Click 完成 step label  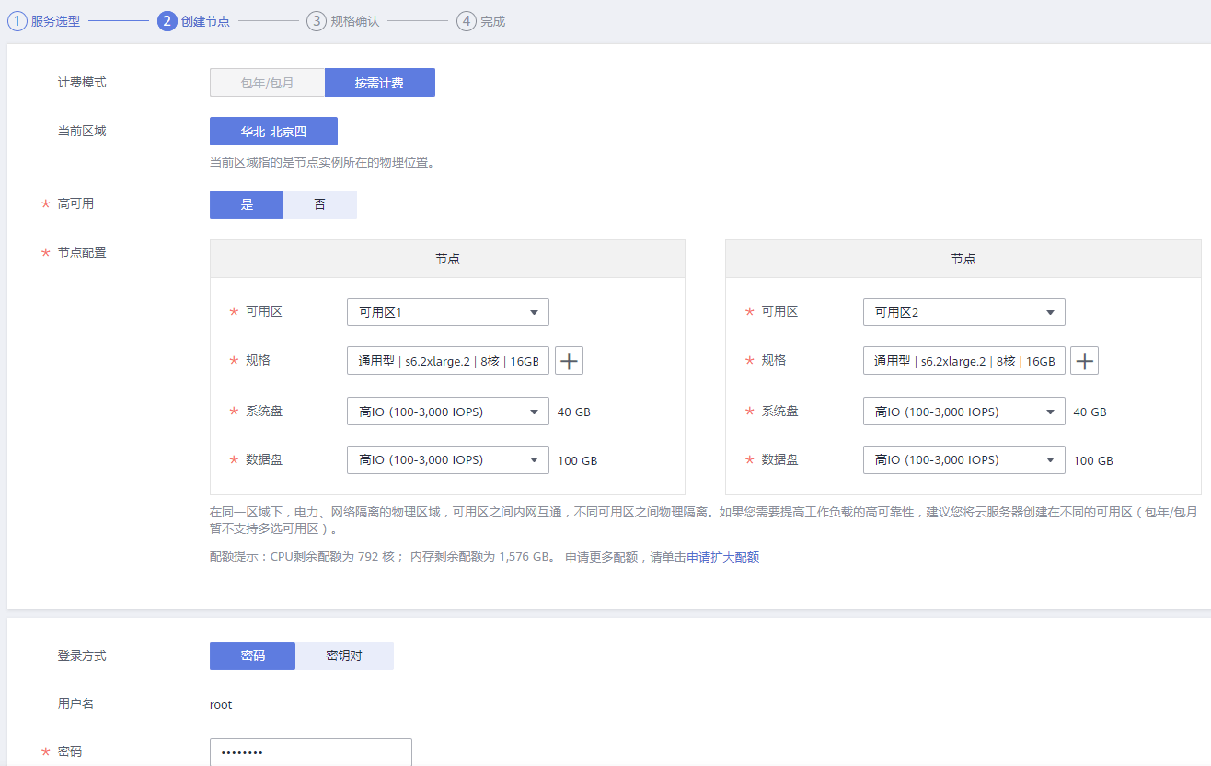tap(493, 21)
